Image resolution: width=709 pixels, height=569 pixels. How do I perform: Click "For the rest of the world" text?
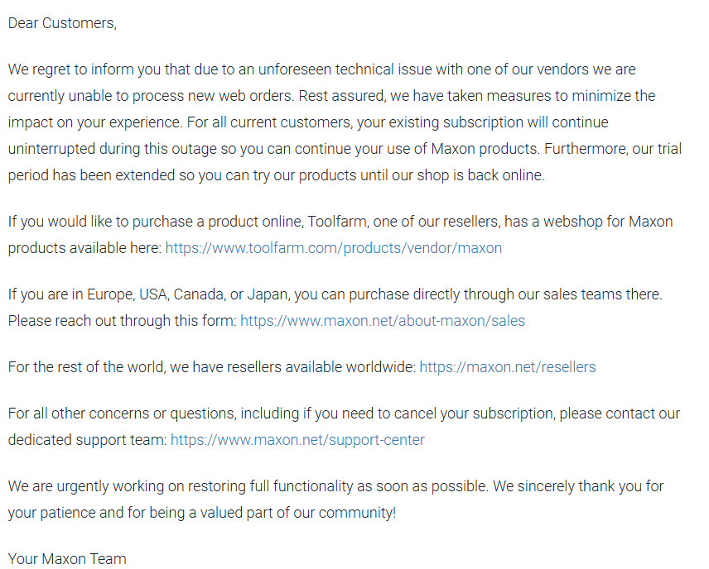pyautogui.click(x=86, y=366)
